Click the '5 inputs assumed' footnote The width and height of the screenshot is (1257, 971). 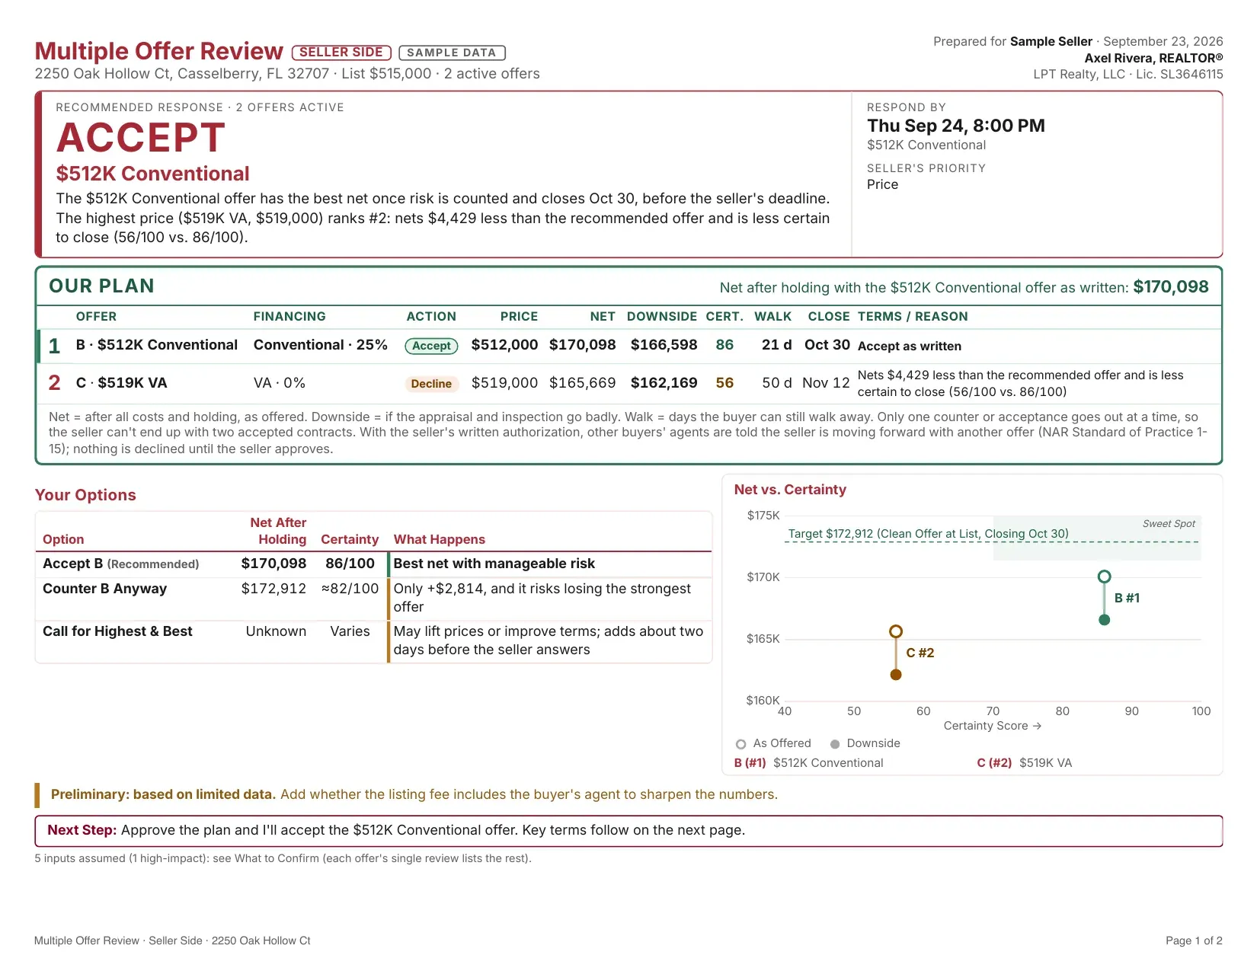coord(283,858)
